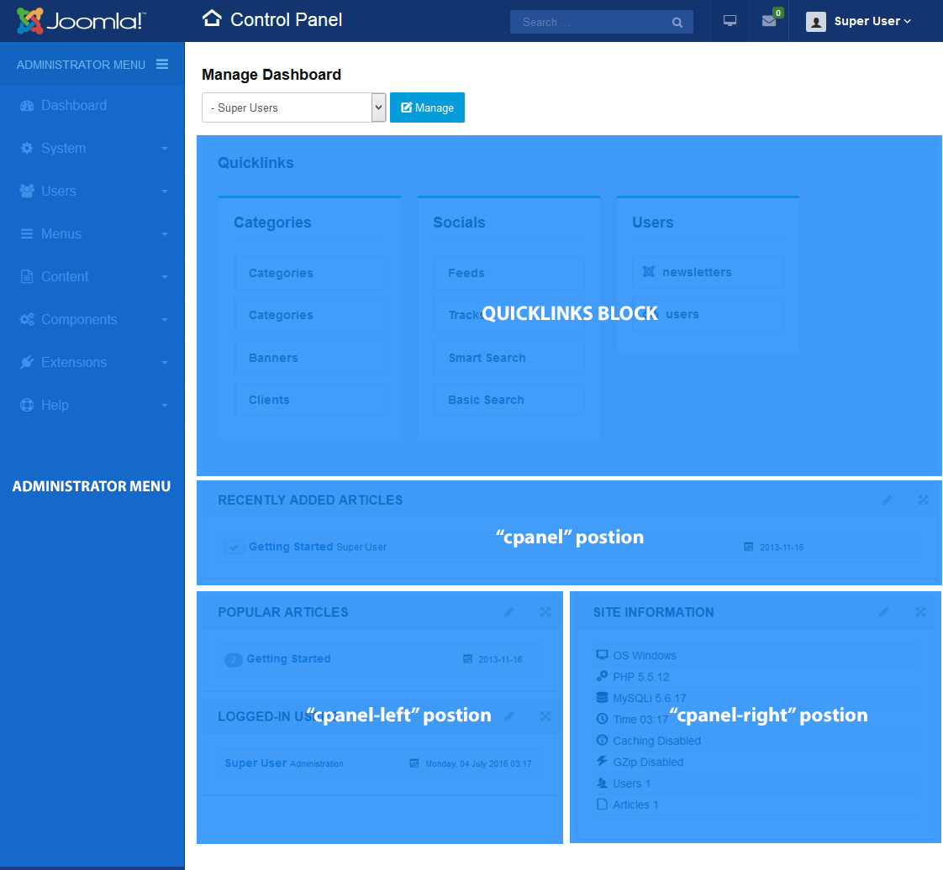The image size is (943, 870).
Task: Open Getting Started in Recently Added Articles
Action: tap(291, 546)
